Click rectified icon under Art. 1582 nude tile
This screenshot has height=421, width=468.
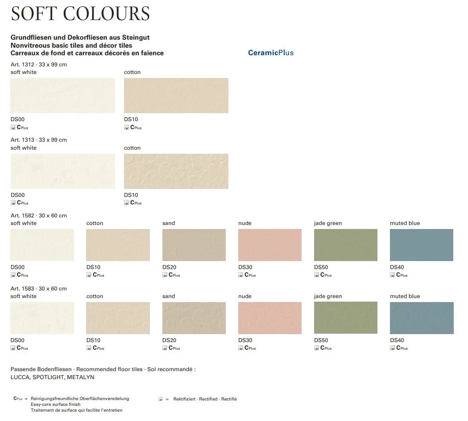coord(240,275)
